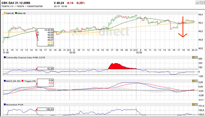205x117 pixels.
Task: Remove the MACD indicator panel
Action: pos(196,81)
